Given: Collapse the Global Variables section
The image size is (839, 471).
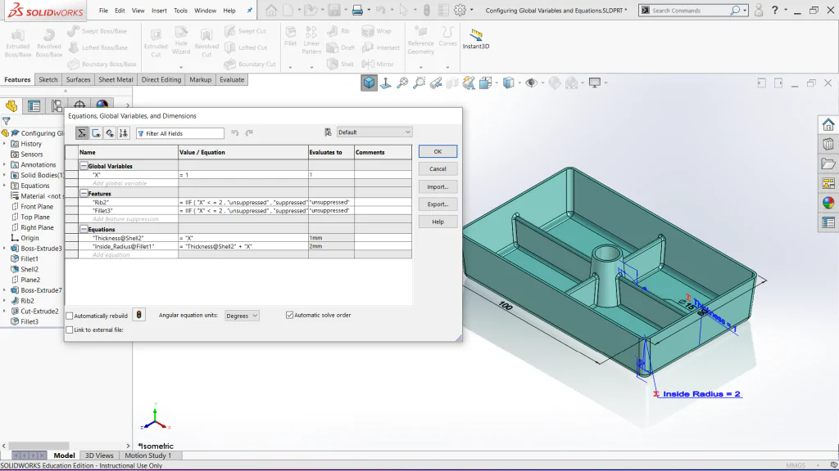Looking at the screenshot, I should 84,166.
